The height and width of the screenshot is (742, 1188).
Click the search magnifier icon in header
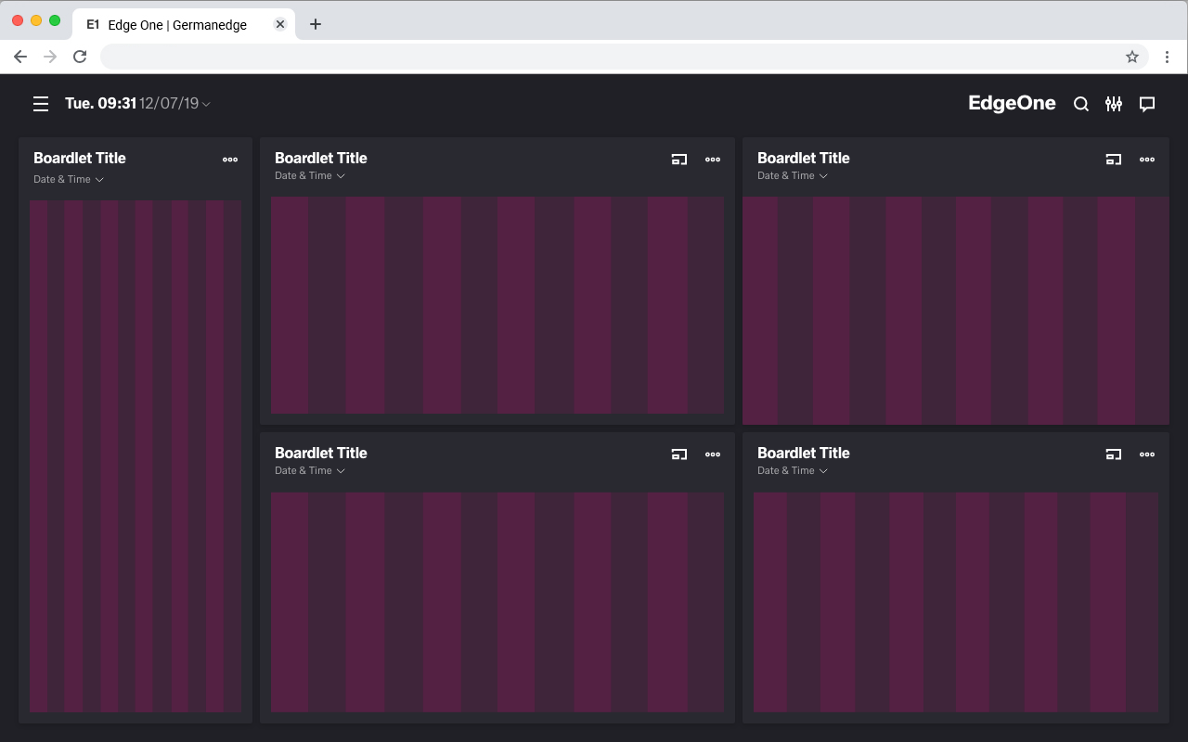(x=1080, y=104)
